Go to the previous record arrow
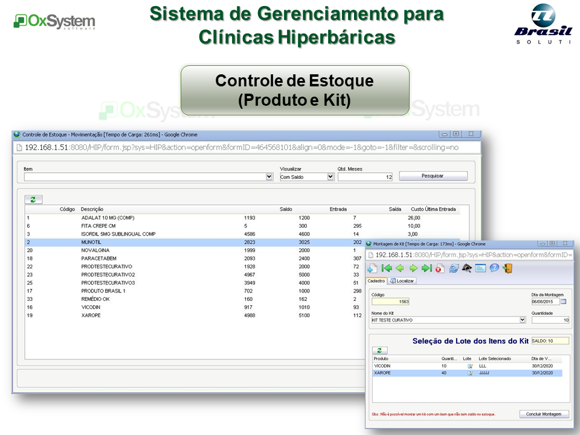Image resolution: width=580 pixels, height=435 pixels. pyautogui.click(x=400, y=268)
